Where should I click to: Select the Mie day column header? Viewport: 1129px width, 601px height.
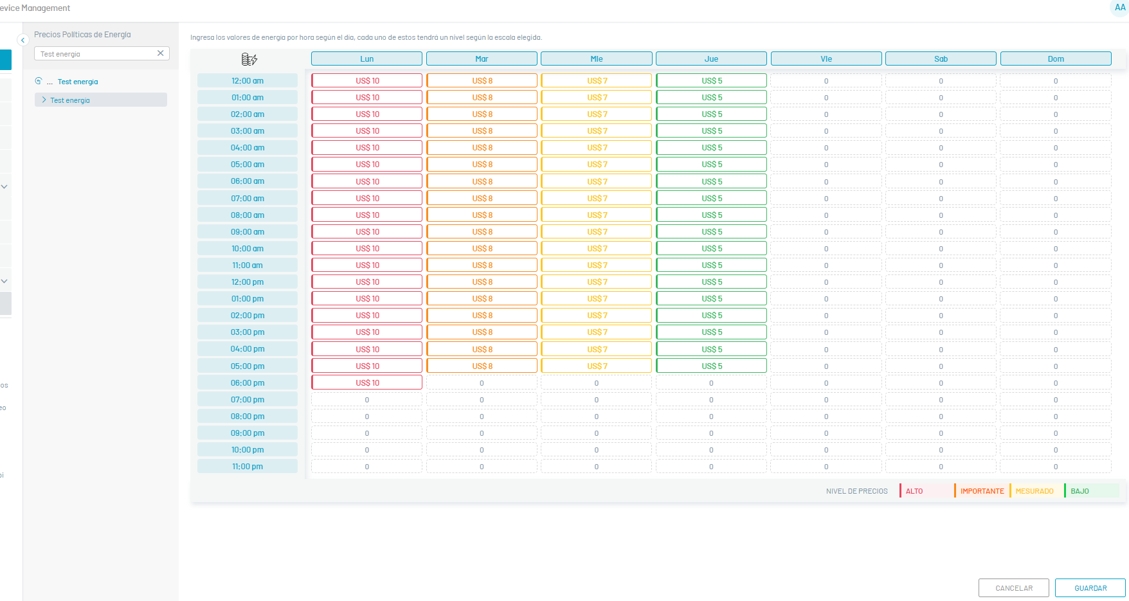click(597, 58)
